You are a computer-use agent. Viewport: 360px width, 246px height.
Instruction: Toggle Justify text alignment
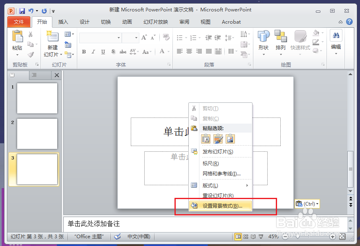click(209, 51)
